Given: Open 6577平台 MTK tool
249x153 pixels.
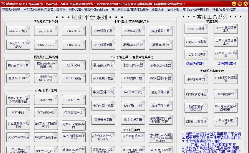Looking at the screenshot, I should coord(73,100).
